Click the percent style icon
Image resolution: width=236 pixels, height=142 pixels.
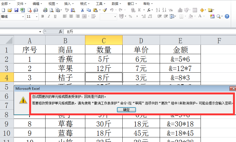tap(131, 16)
